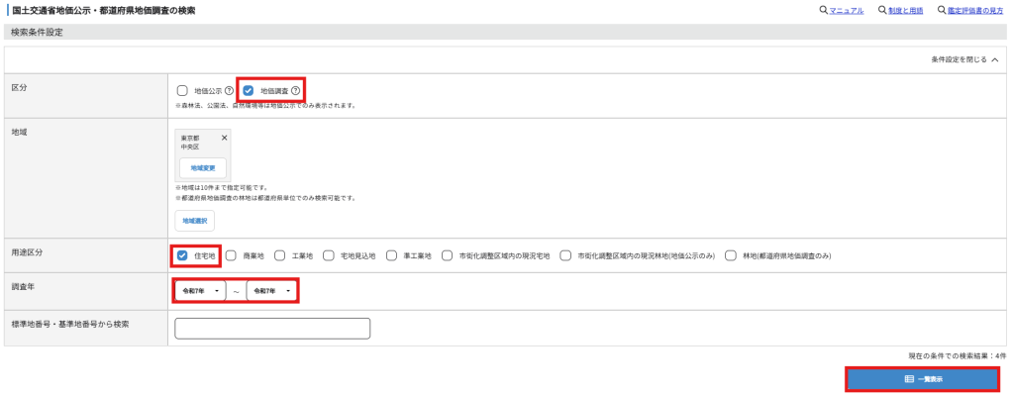
Task: Click the magnifier icon beside 制度と用語
Action: click(x=882, y=11)
